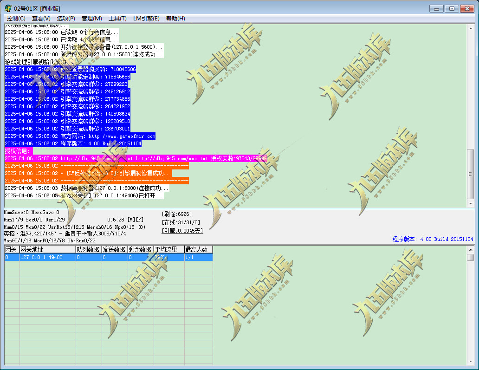Click the gateway panel scrollbar thumb
The width and height of the screenshot is (479, 370).
471,257
